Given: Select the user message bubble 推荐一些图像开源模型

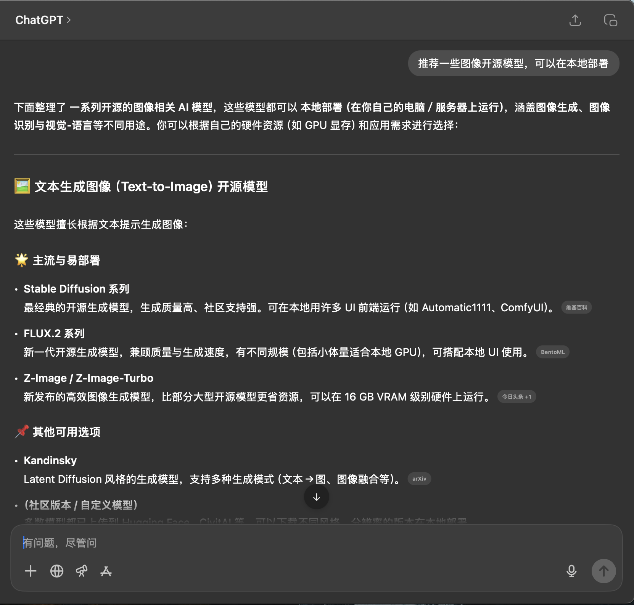Looking at the screenshot, I should (x=513, y=63).
